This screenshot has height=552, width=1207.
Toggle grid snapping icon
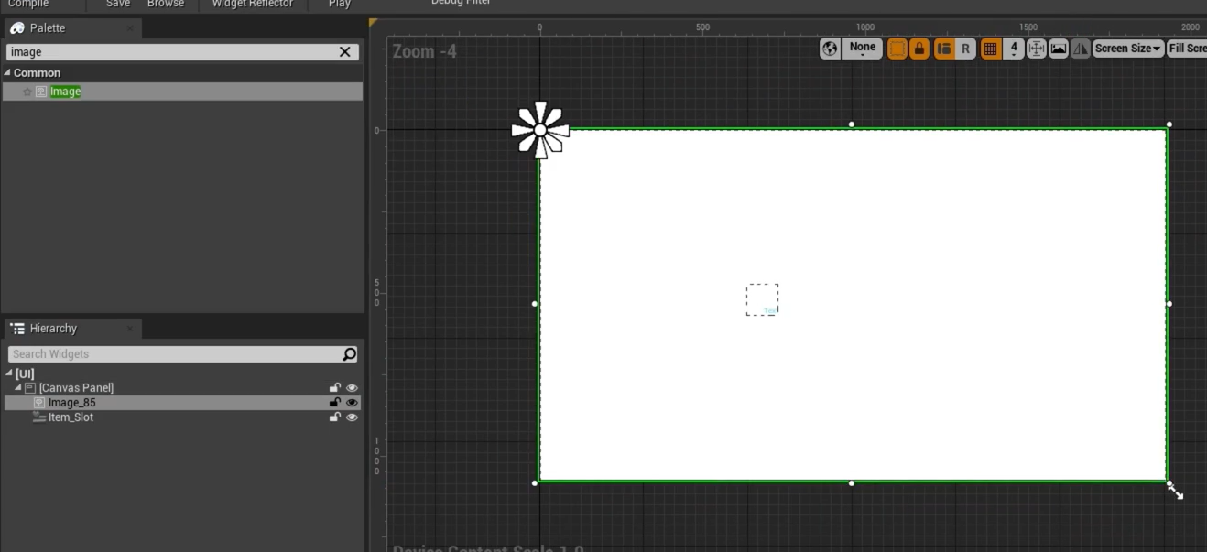pyautogui.click(x=991, y=49)
